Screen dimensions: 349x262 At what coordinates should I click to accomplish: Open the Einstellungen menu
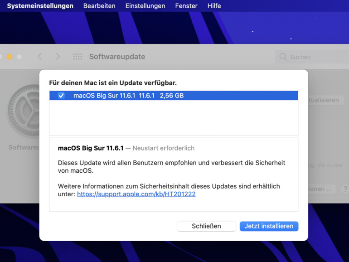pos(145,6)
